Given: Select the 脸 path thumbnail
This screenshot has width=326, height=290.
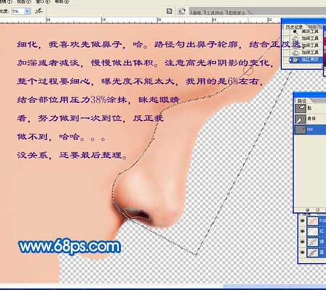Looking at the screenshot, I should [x=301, y=108].
